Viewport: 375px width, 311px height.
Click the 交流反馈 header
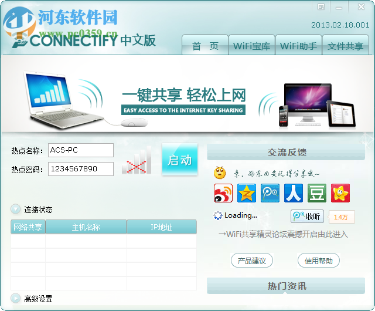(286, 152)
